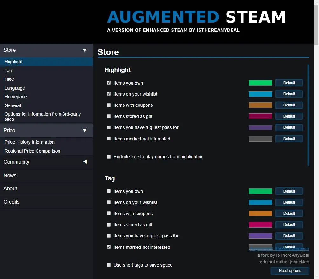Enable Tag Items you own checkbox
Viewport: 319px width, 279px height.
point(109,191)
